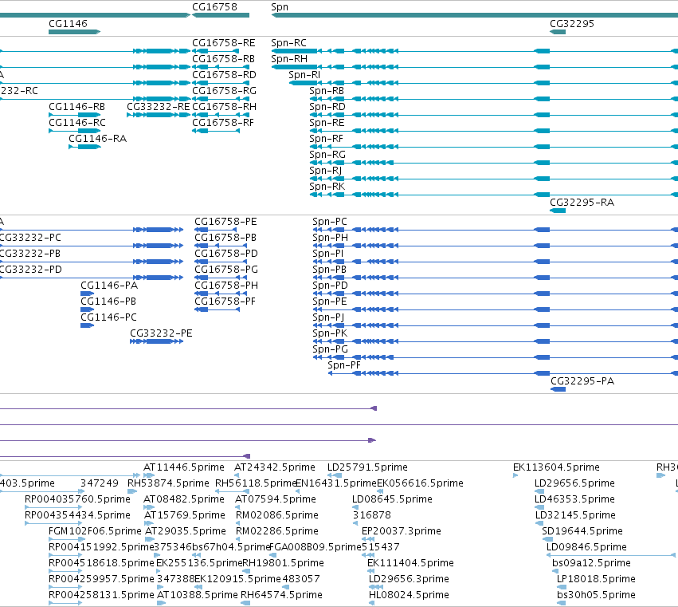Select transcript CG1146-RB
This screenshot has width=678, height=607.
click(x=76, y=107)
